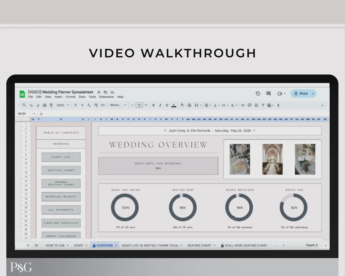Open the fill color picker

(182, 105)
